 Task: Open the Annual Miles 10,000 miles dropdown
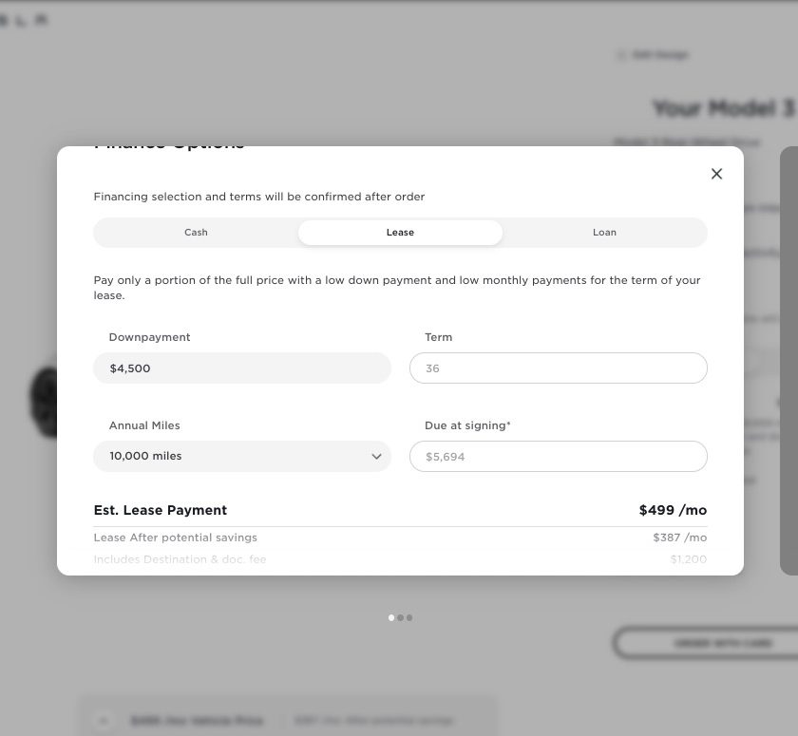pyautogui.click(x=242, y=456)
